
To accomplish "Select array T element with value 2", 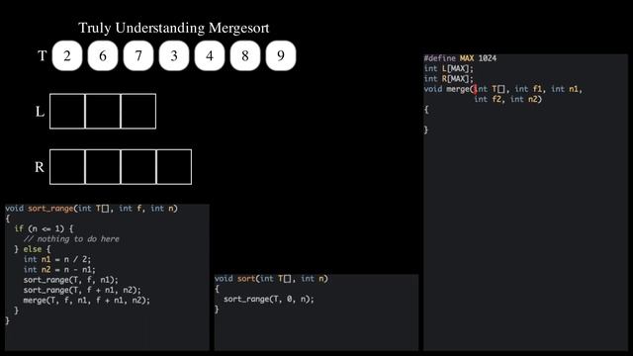I will (67, 55).
